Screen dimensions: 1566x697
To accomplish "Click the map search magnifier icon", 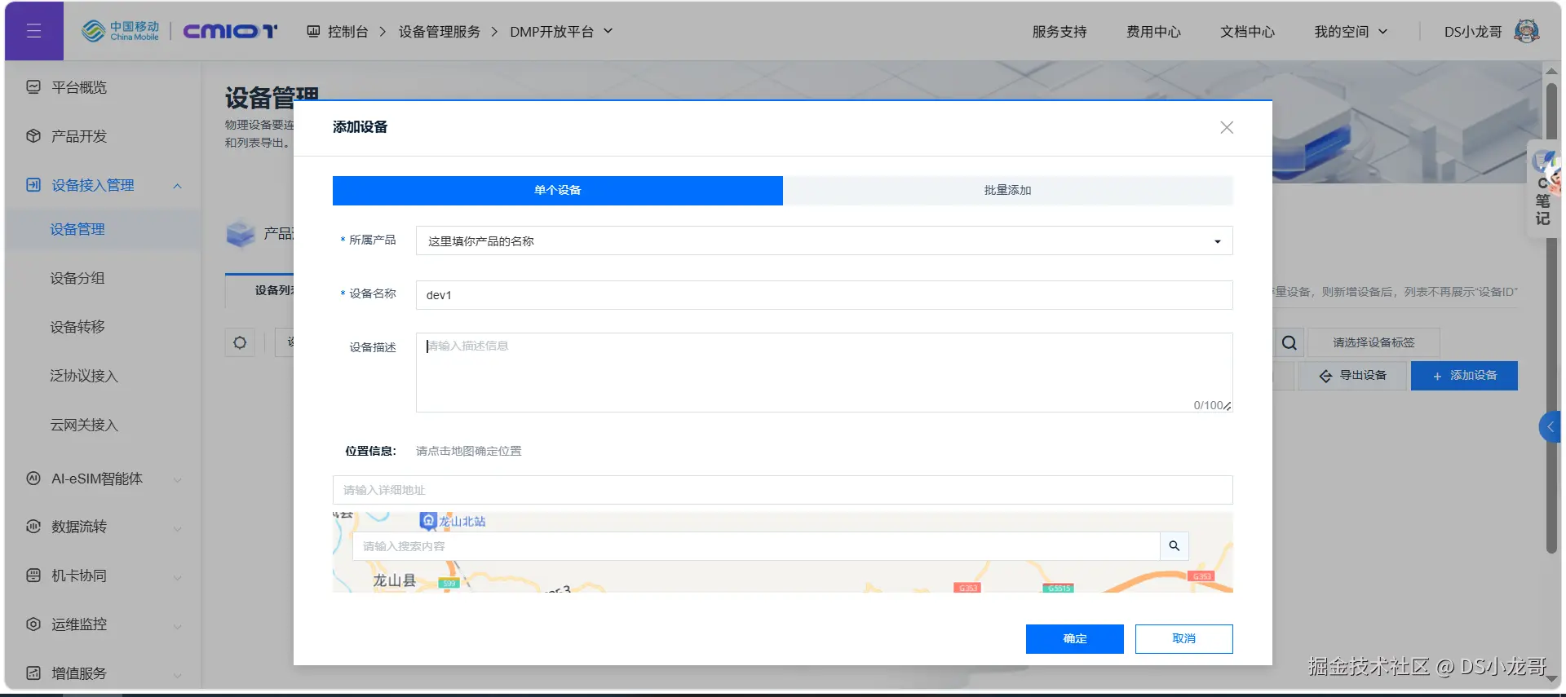I will (x=1174, y=546).
